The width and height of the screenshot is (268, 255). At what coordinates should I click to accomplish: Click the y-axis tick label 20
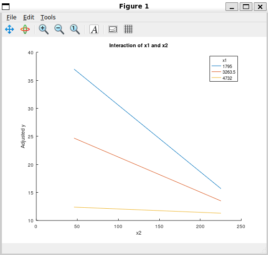31,165
